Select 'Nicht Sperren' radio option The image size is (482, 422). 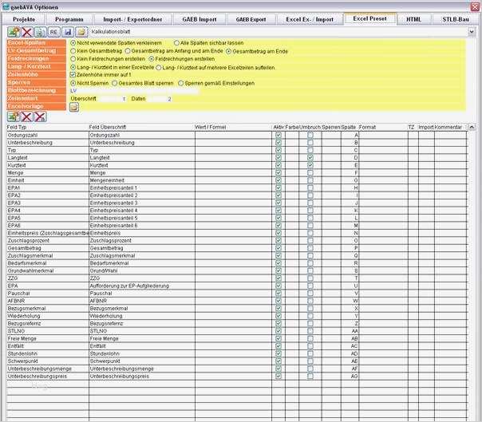point(73,83)
